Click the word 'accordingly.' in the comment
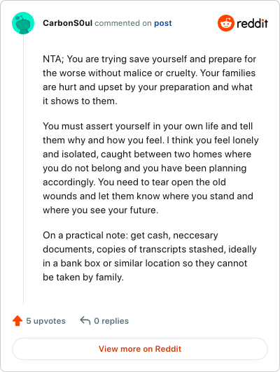280x372 pixels. (x=69, y=183)
